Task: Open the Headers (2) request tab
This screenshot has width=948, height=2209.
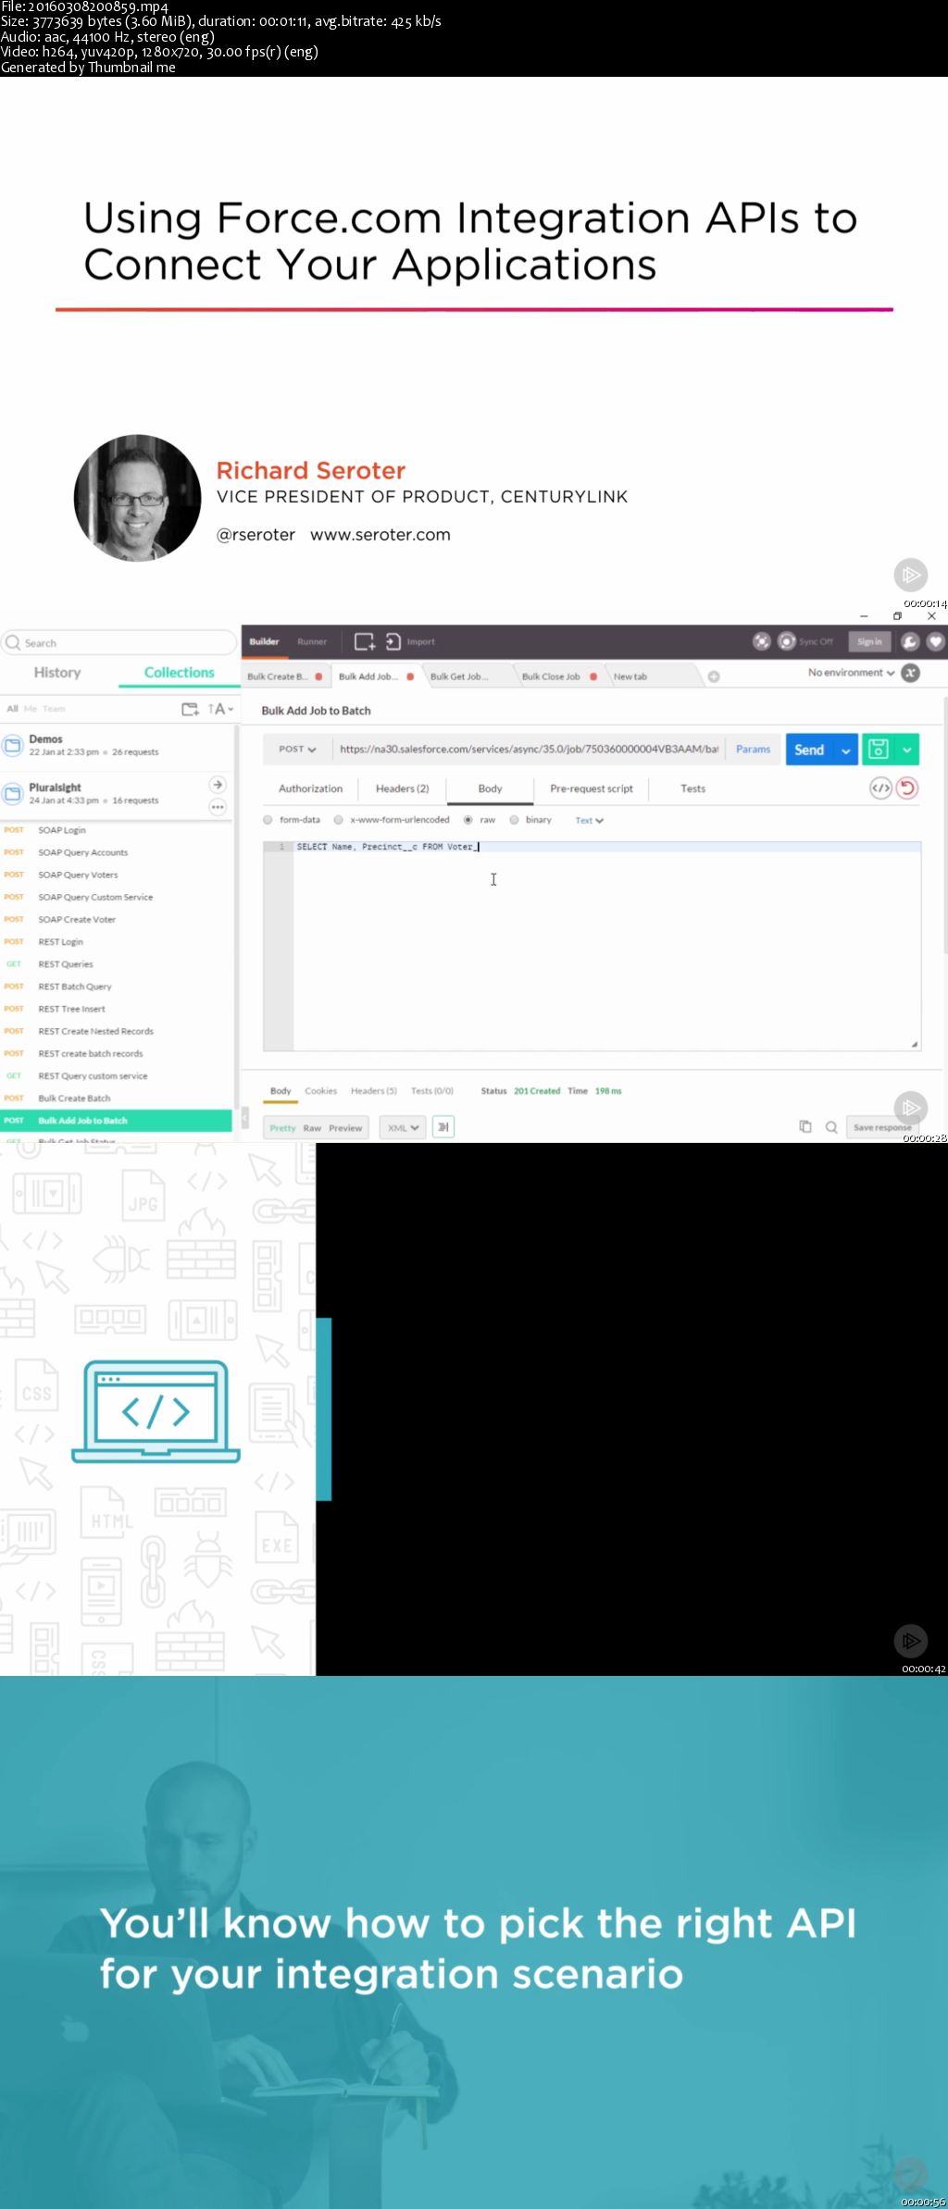Action: pos(402,788)
